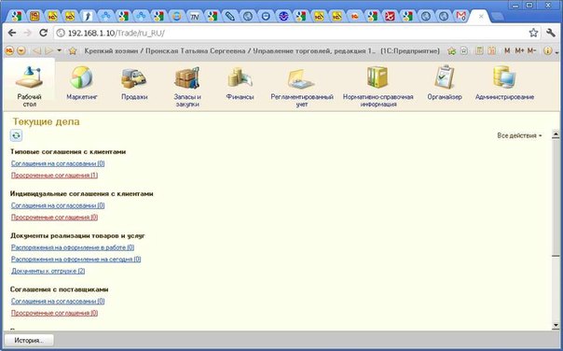The width and height of the screenshot is (563, 351).
Task: Close the active browser tab
Action: (481, 16)
